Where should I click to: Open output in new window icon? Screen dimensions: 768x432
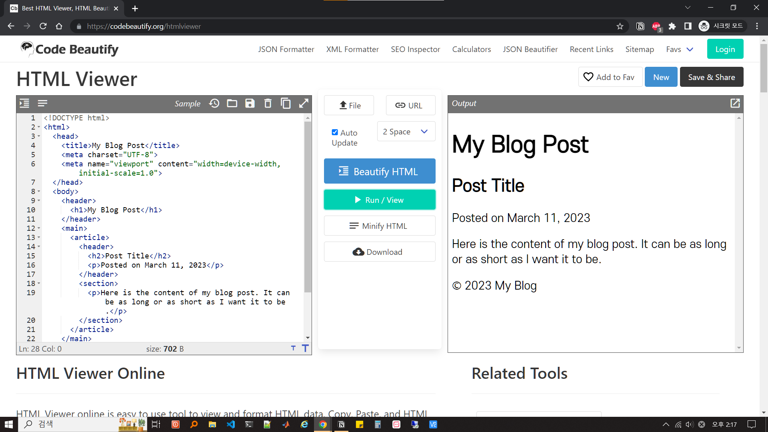(x=735, y=103)
